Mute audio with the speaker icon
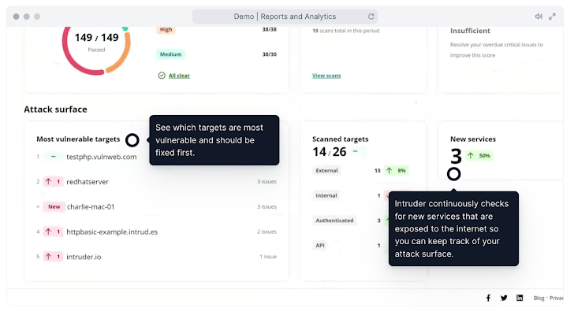This screenshot has height=315, width=574. 539,17
